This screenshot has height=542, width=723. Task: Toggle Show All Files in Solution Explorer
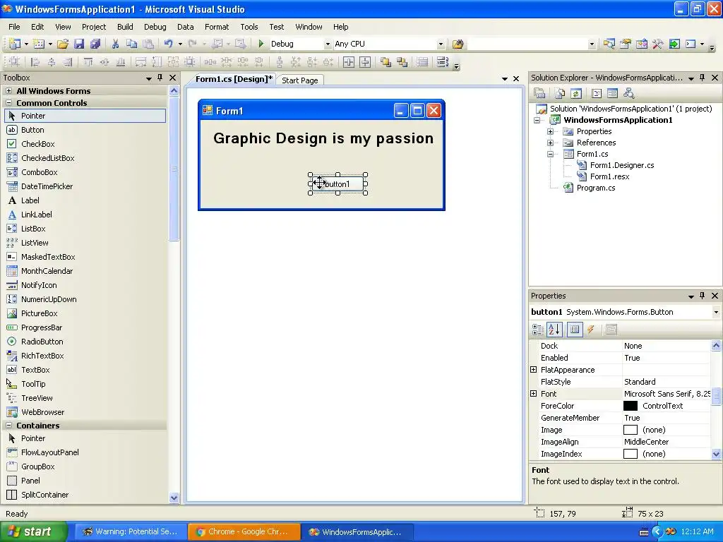tap(560, 94)
